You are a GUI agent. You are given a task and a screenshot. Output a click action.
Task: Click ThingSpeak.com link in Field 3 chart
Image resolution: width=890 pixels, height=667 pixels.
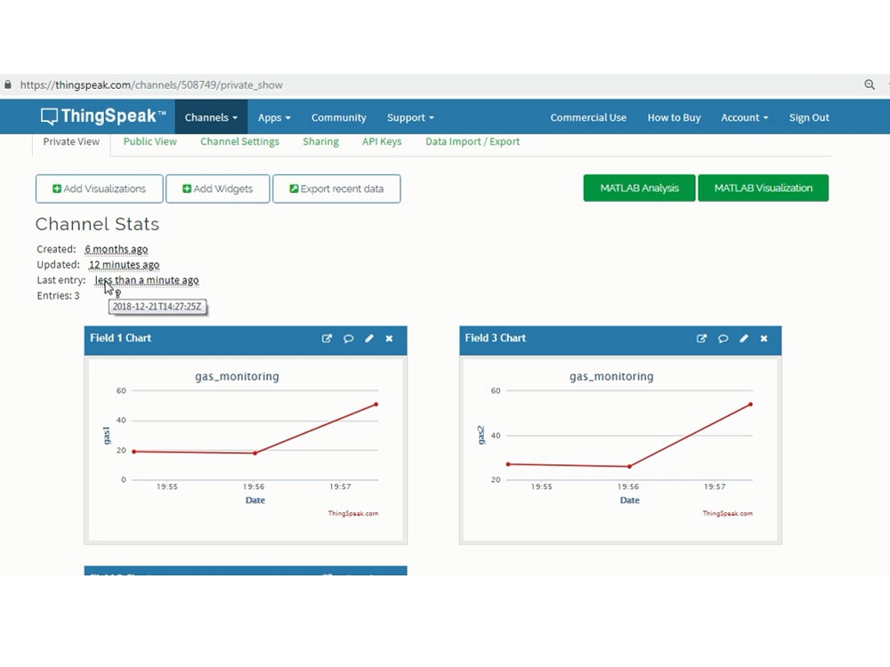click(x=728, y=513)
